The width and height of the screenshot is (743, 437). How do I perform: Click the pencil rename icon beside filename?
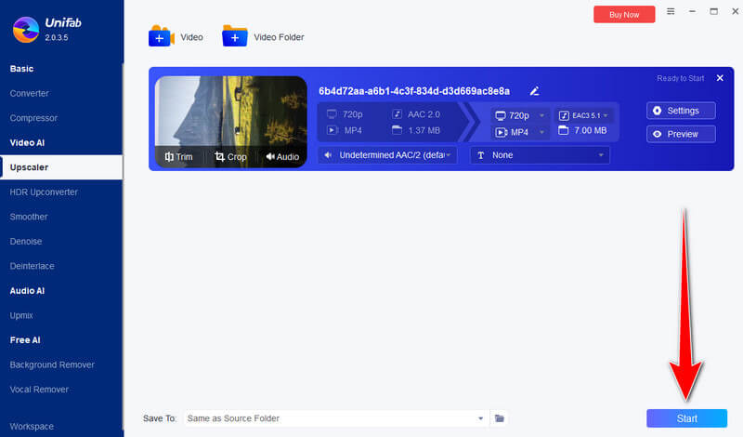534,91
